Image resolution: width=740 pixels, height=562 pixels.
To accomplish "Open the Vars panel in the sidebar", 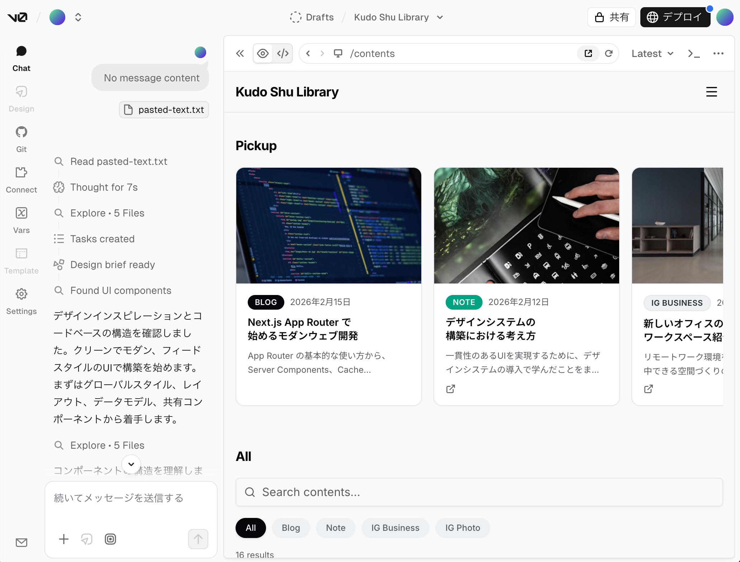I will (21, 220).
